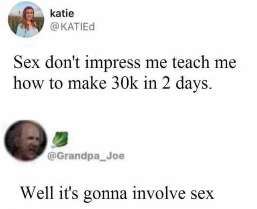This screenshot has width=257, height=209.
Task: Click the first word "Sex" of katie's tweet
Action: (27, 62)
